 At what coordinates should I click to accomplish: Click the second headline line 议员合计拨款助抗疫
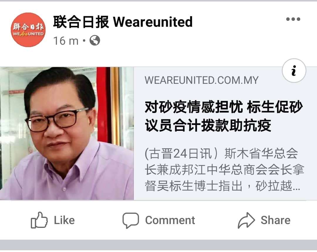pyautogui.click(x=208, y=126)
